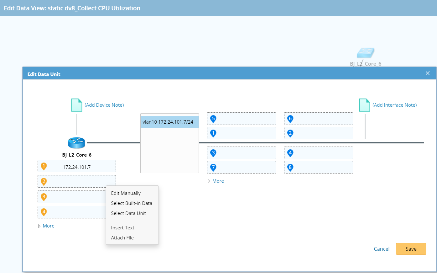Click the orange pin numbered 1
The image size is (437, 273).
pyautogui.click(x=44, y=166)
